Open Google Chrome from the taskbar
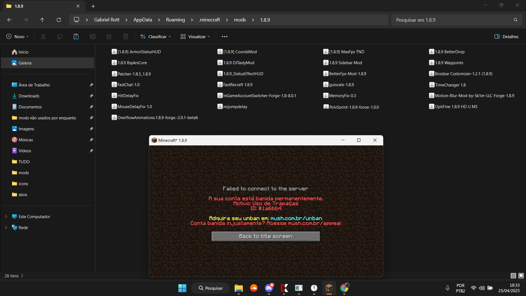Viewport: 526px width, 296px height. point(344,288)
